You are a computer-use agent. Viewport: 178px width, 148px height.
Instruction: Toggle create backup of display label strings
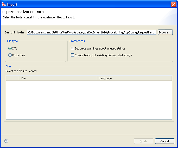point(73,55)
